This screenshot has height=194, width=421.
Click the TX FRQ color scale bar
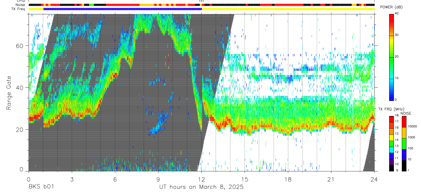coord(392,144)
